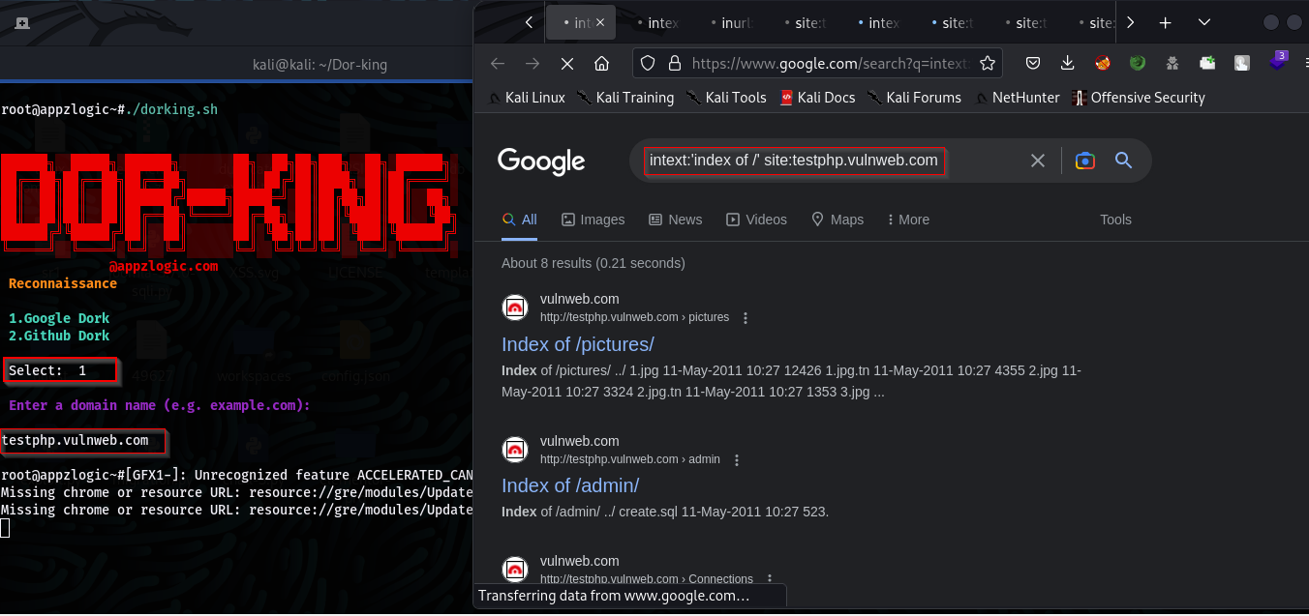Close the active browser tab
The image size is (1309, 616).
pos(600,22)
